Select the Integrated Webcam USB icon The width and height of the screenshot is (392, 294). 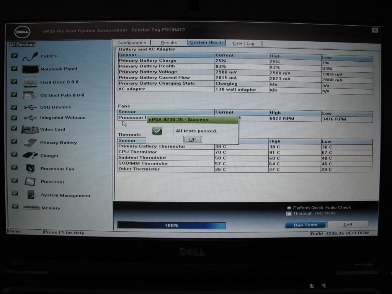(30, 118)
